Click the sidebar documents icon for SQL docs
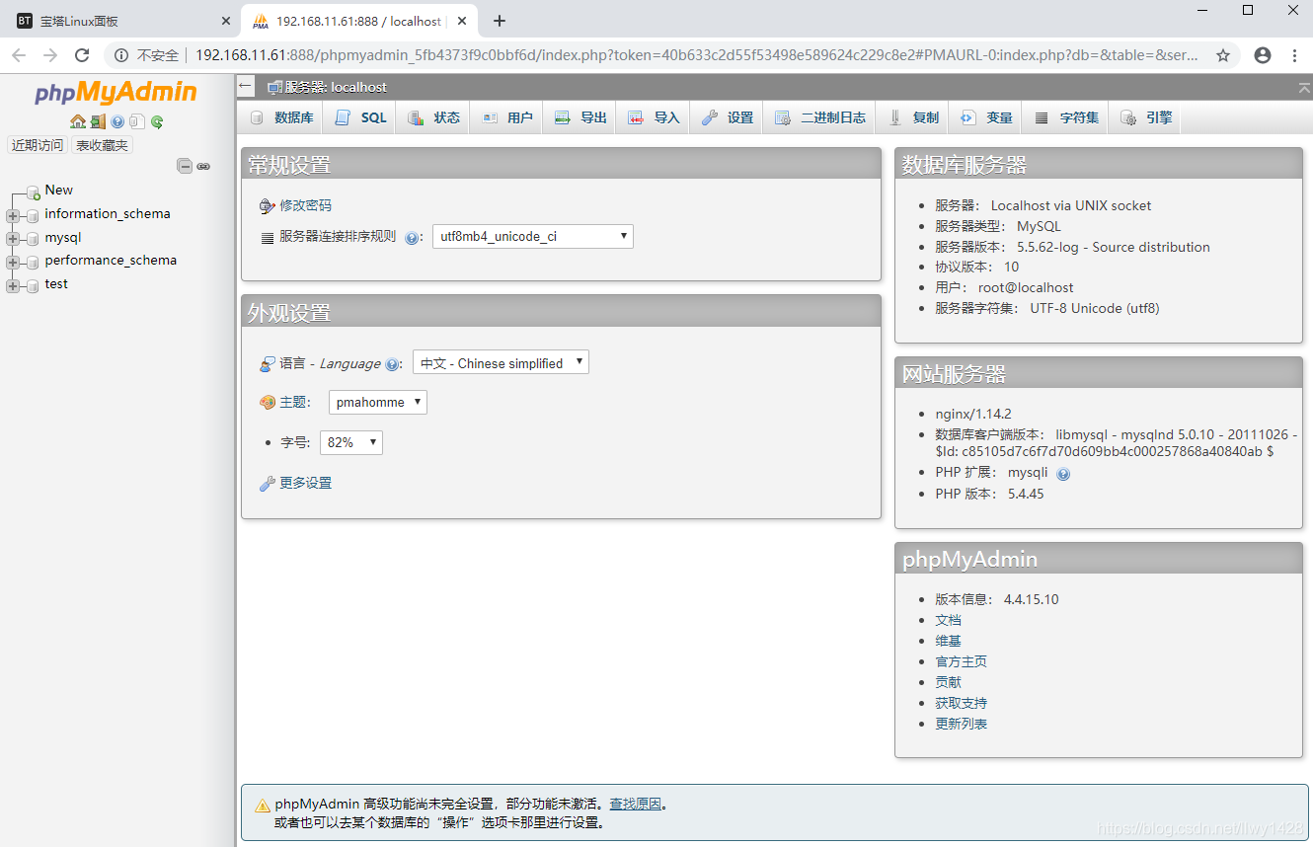 (137, 121)
